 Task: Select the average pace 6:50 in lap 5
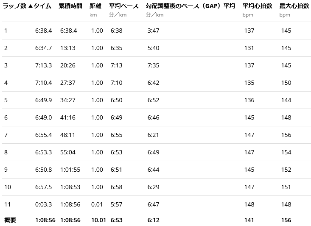coord(117,100)
